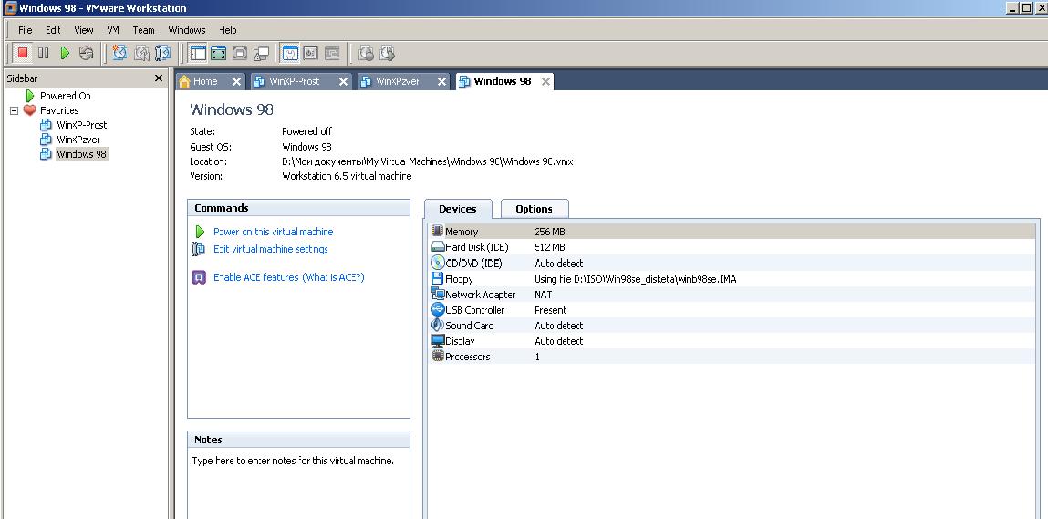Close the WinXP-Prost tab

[343, 81]
